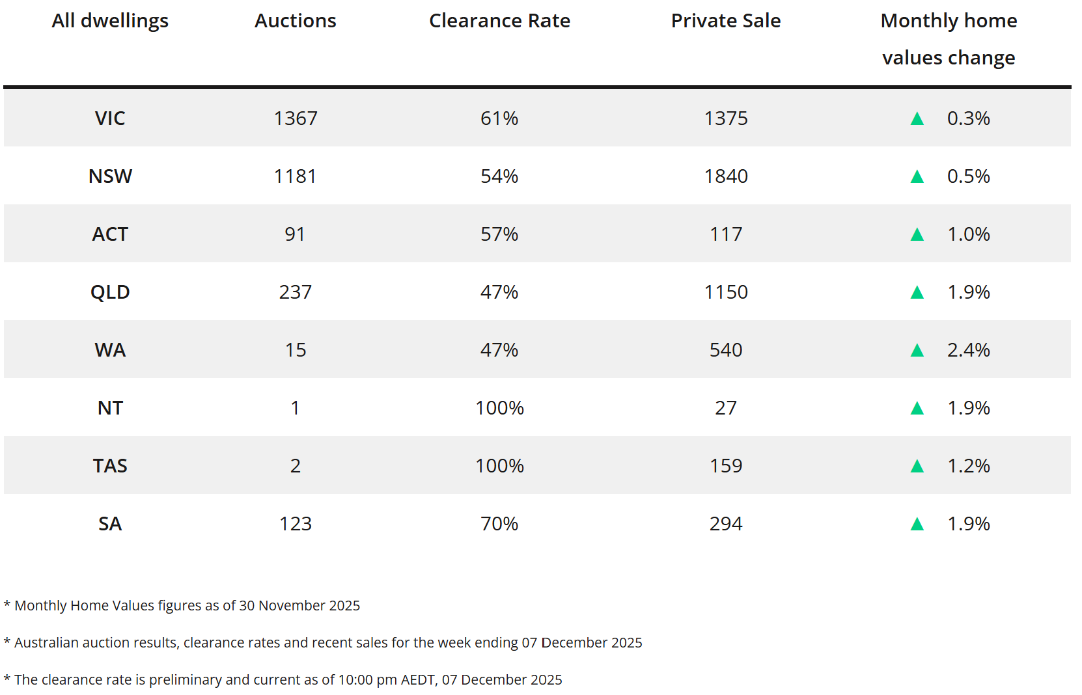Select the NSW state label
The height and width of the screenshot is (695, 1082).
(110, 176)
